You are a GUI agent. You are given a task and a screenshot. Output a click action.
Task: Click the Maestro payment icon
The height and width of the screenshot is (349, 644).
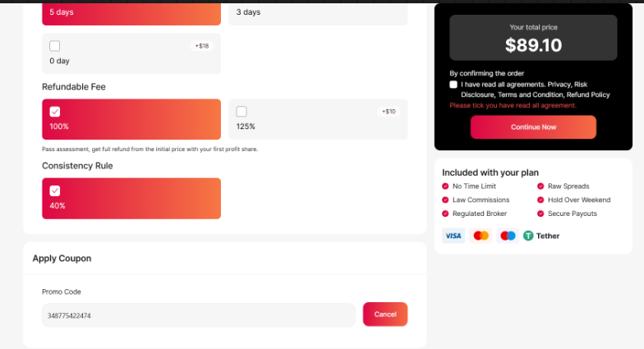point(508,236)
